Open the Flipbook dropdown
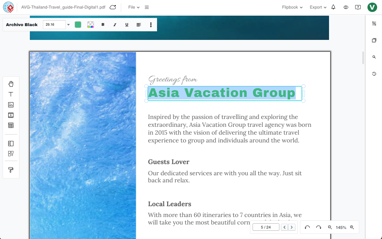Screen dimensions: 382x239 point(292,7)
